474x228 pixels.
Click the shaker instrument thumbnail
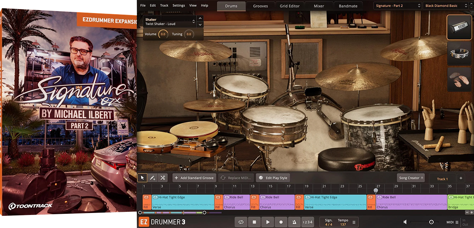click(x=459, y=28)
